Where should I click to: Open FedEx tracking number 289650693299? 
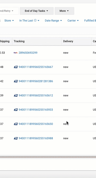(x=28, y=53)
